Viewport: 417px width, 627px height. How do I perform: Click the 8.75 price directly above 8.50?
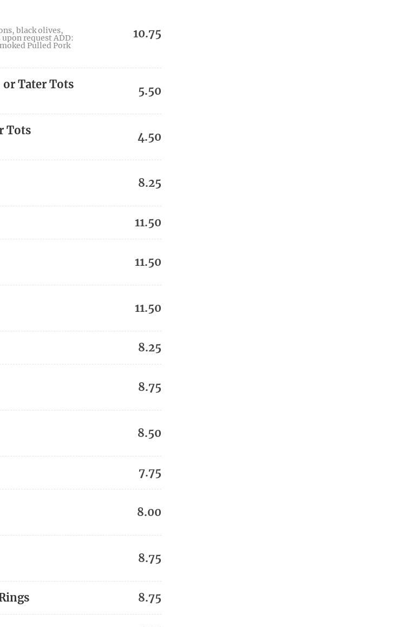click(x=149, y=387)
